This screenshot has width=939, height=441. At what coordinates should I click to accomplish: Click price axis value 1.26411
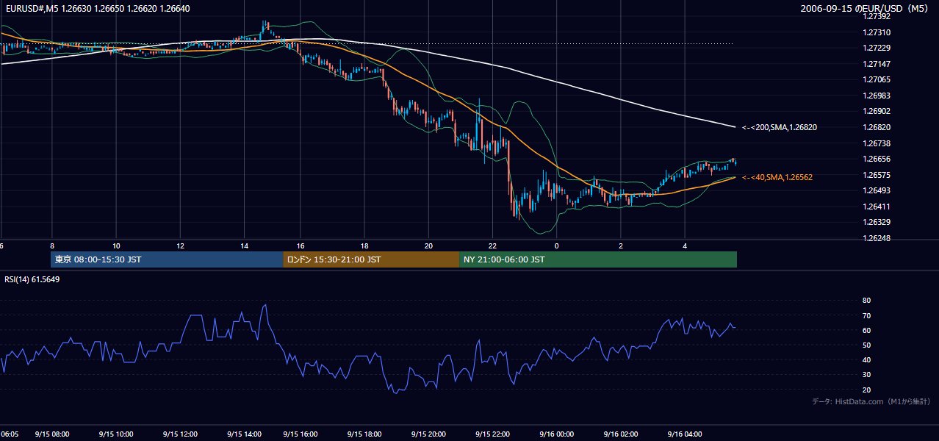tap(876, 207)
